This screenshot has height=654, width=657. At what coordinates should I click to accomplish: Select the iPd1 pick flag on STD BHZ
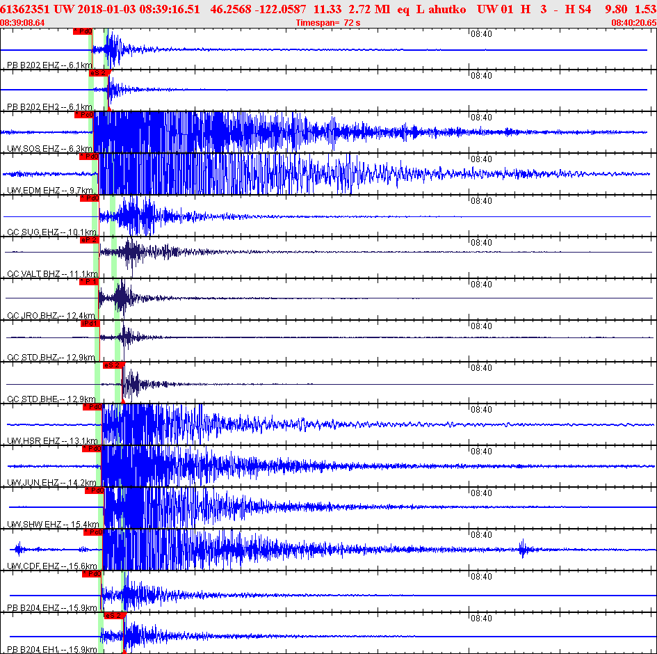tap(90, 324)
